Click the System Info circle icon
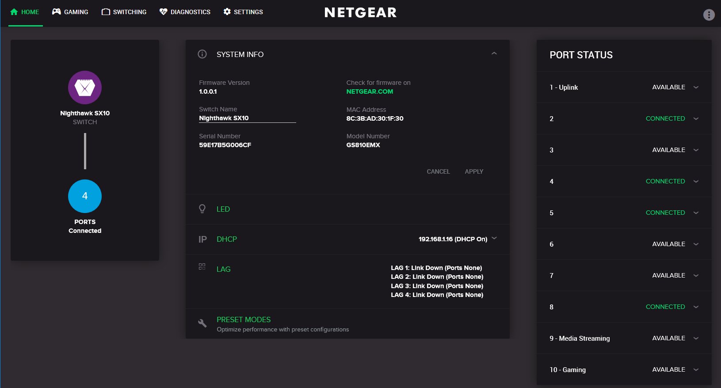Screen dimensions: 721x388 (x=202, y=54)
